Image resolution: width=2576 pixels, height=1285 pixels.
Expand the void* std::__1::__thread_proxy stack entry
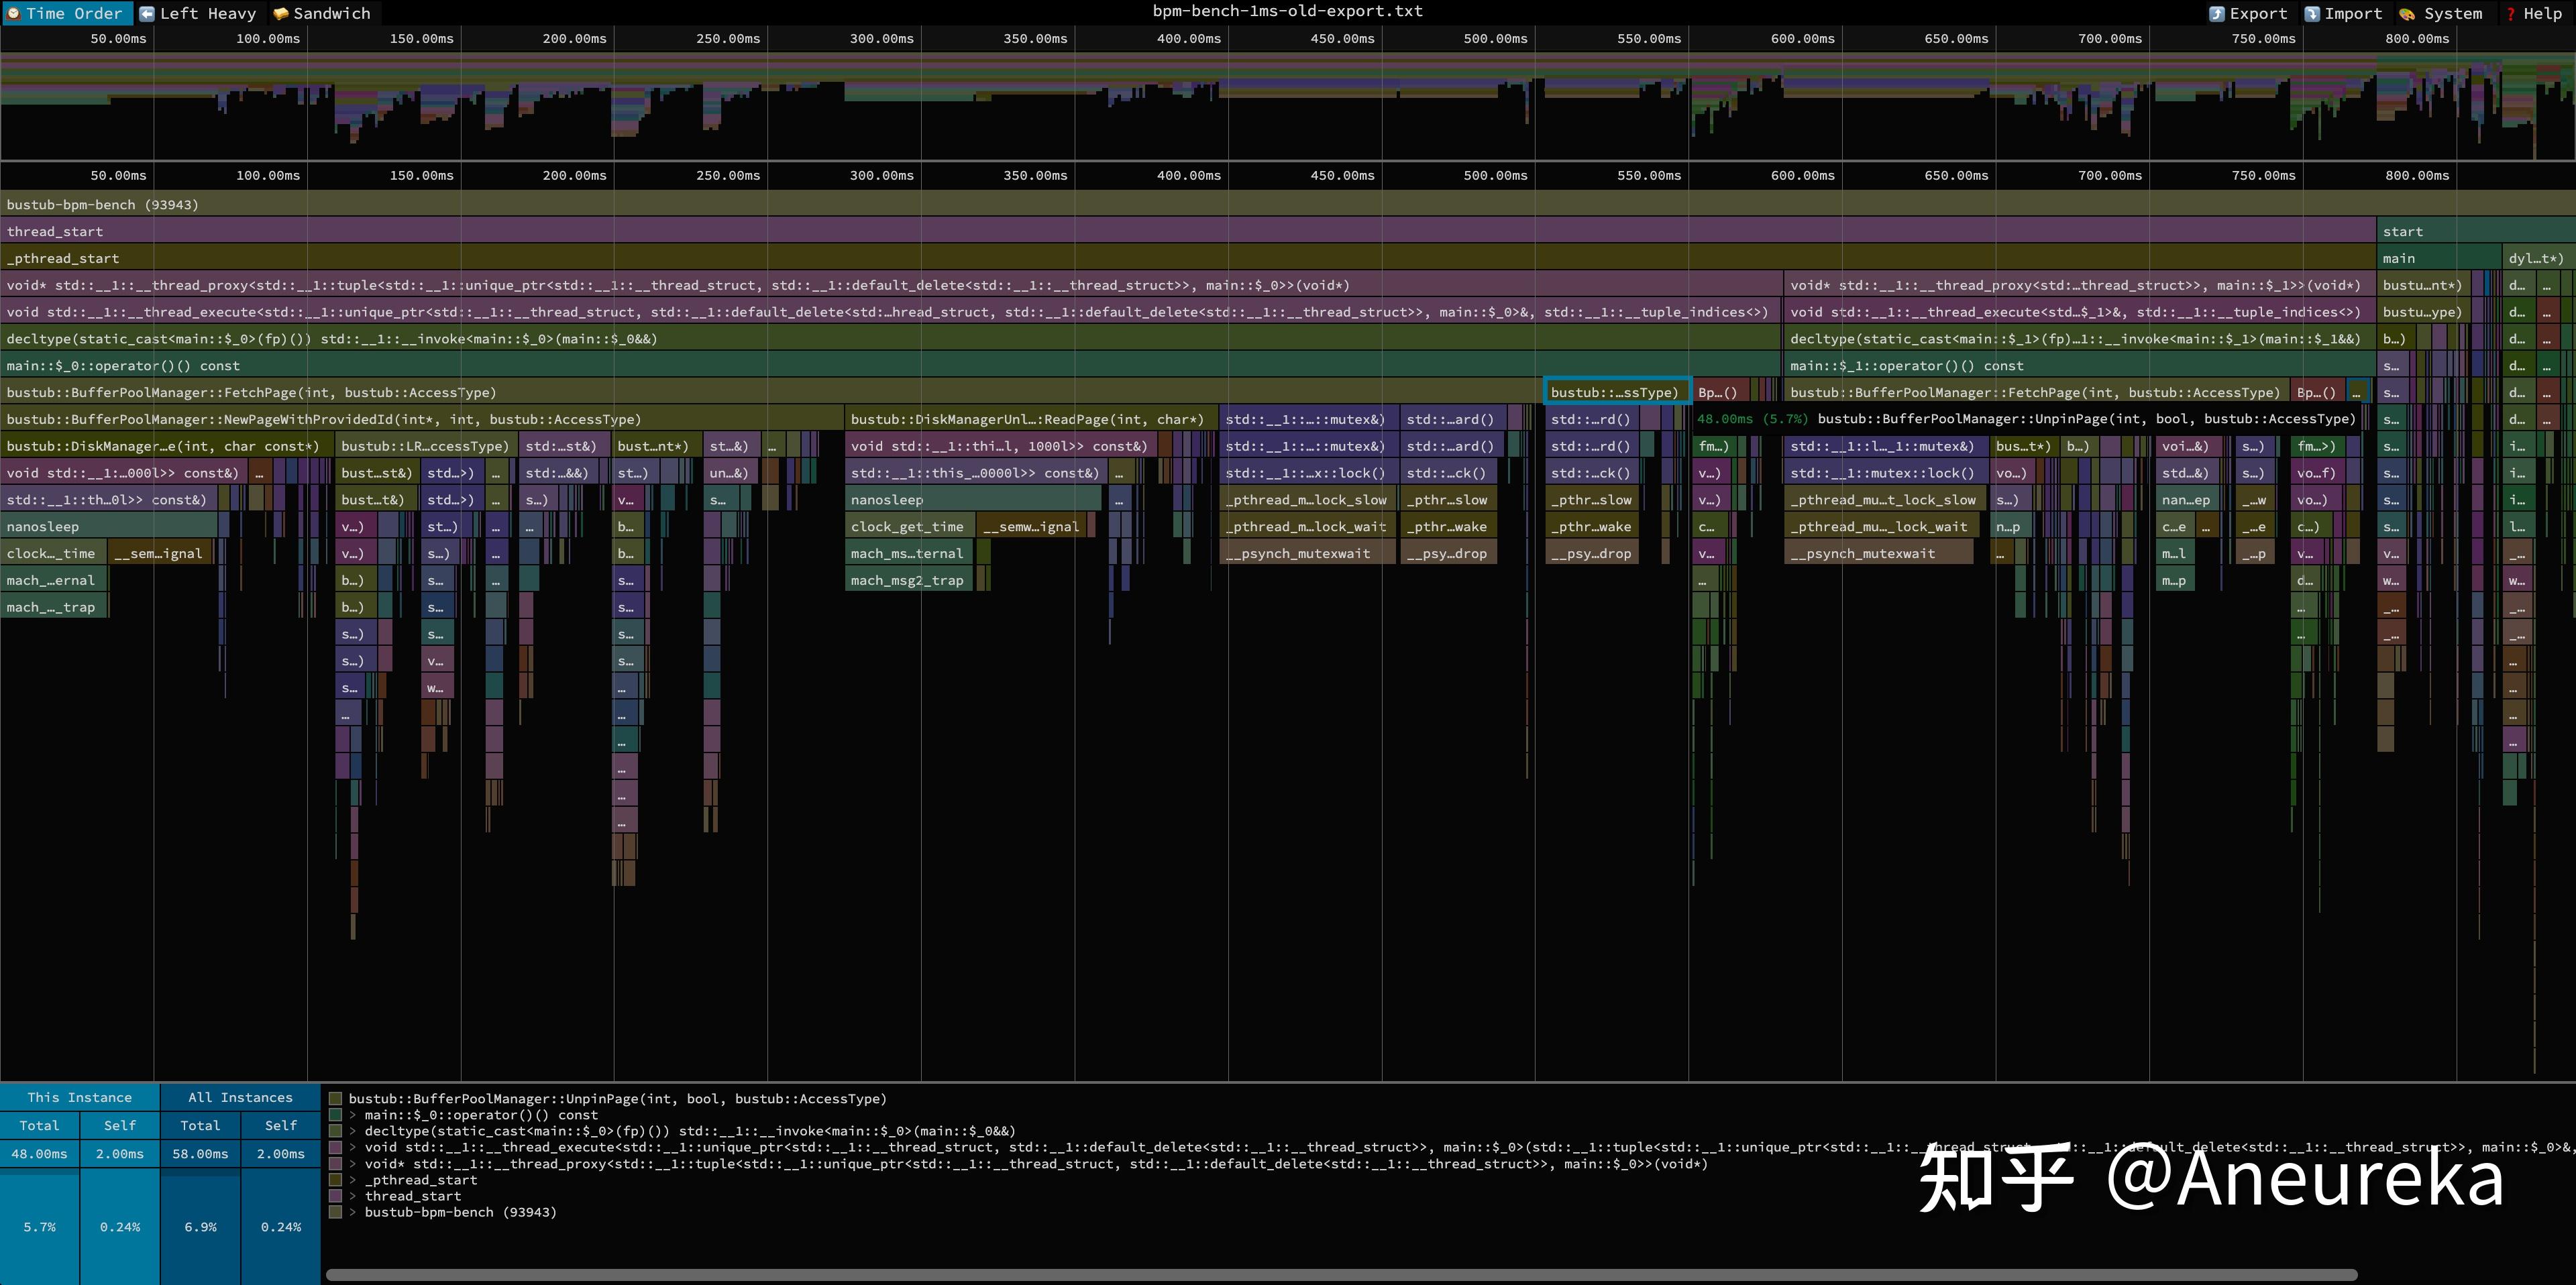point(353,1164)
